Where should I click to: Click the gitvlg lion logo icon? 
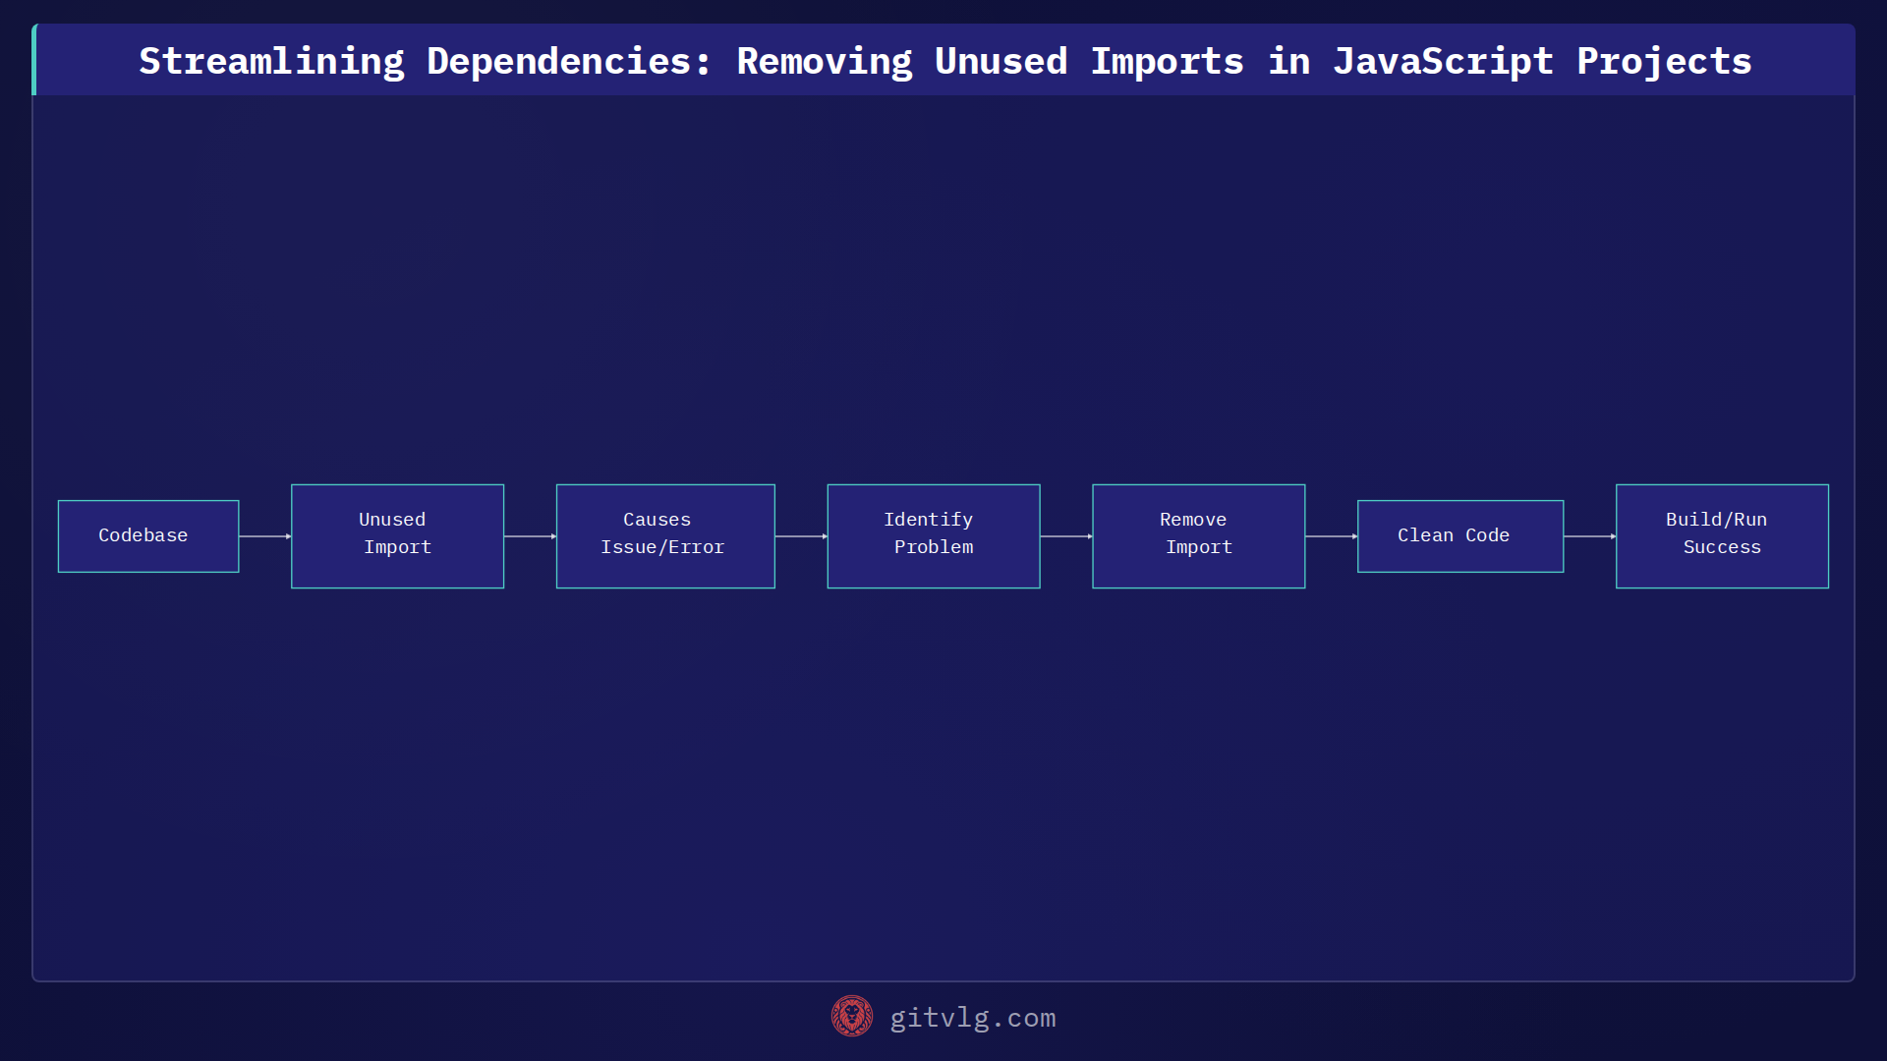pyautogui.click(x=852, y=1017)
